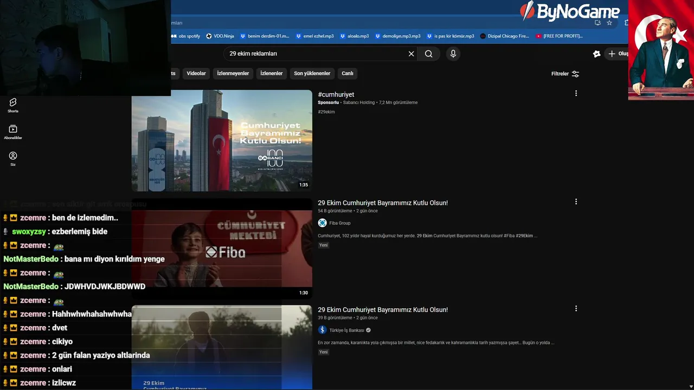
Task: Open the Fiba Group channel avatar
Action: [x=322, y=223]
